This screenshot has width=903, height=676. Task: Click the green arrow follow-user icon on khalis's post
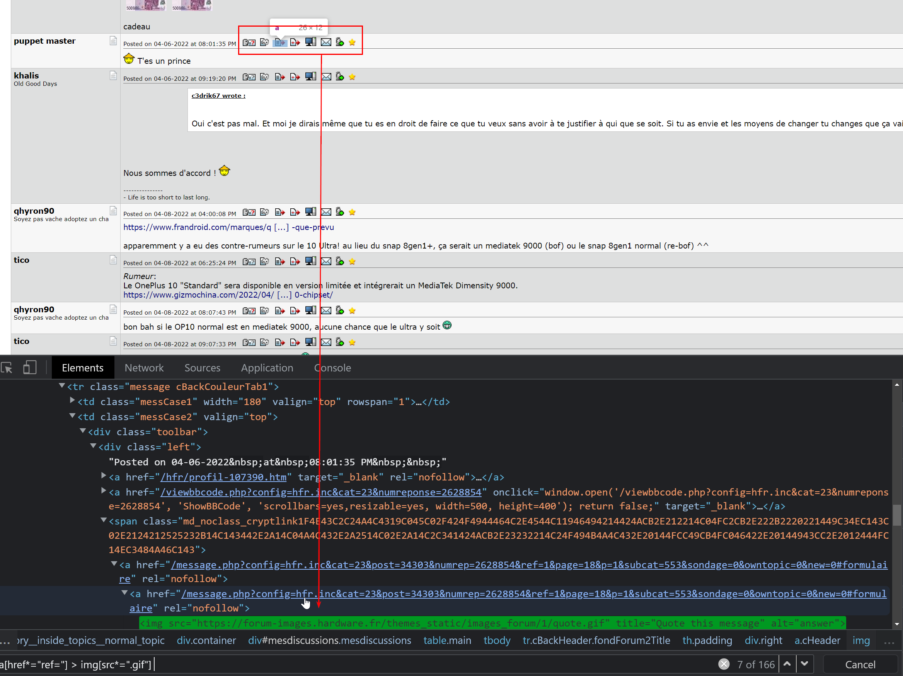tap(340, 77)
